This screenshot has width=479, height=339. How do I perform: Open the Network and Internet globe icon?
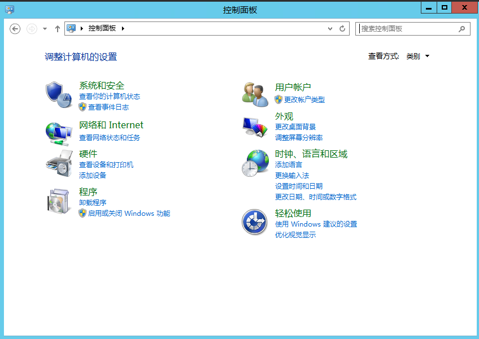click(x=59, y=133)
